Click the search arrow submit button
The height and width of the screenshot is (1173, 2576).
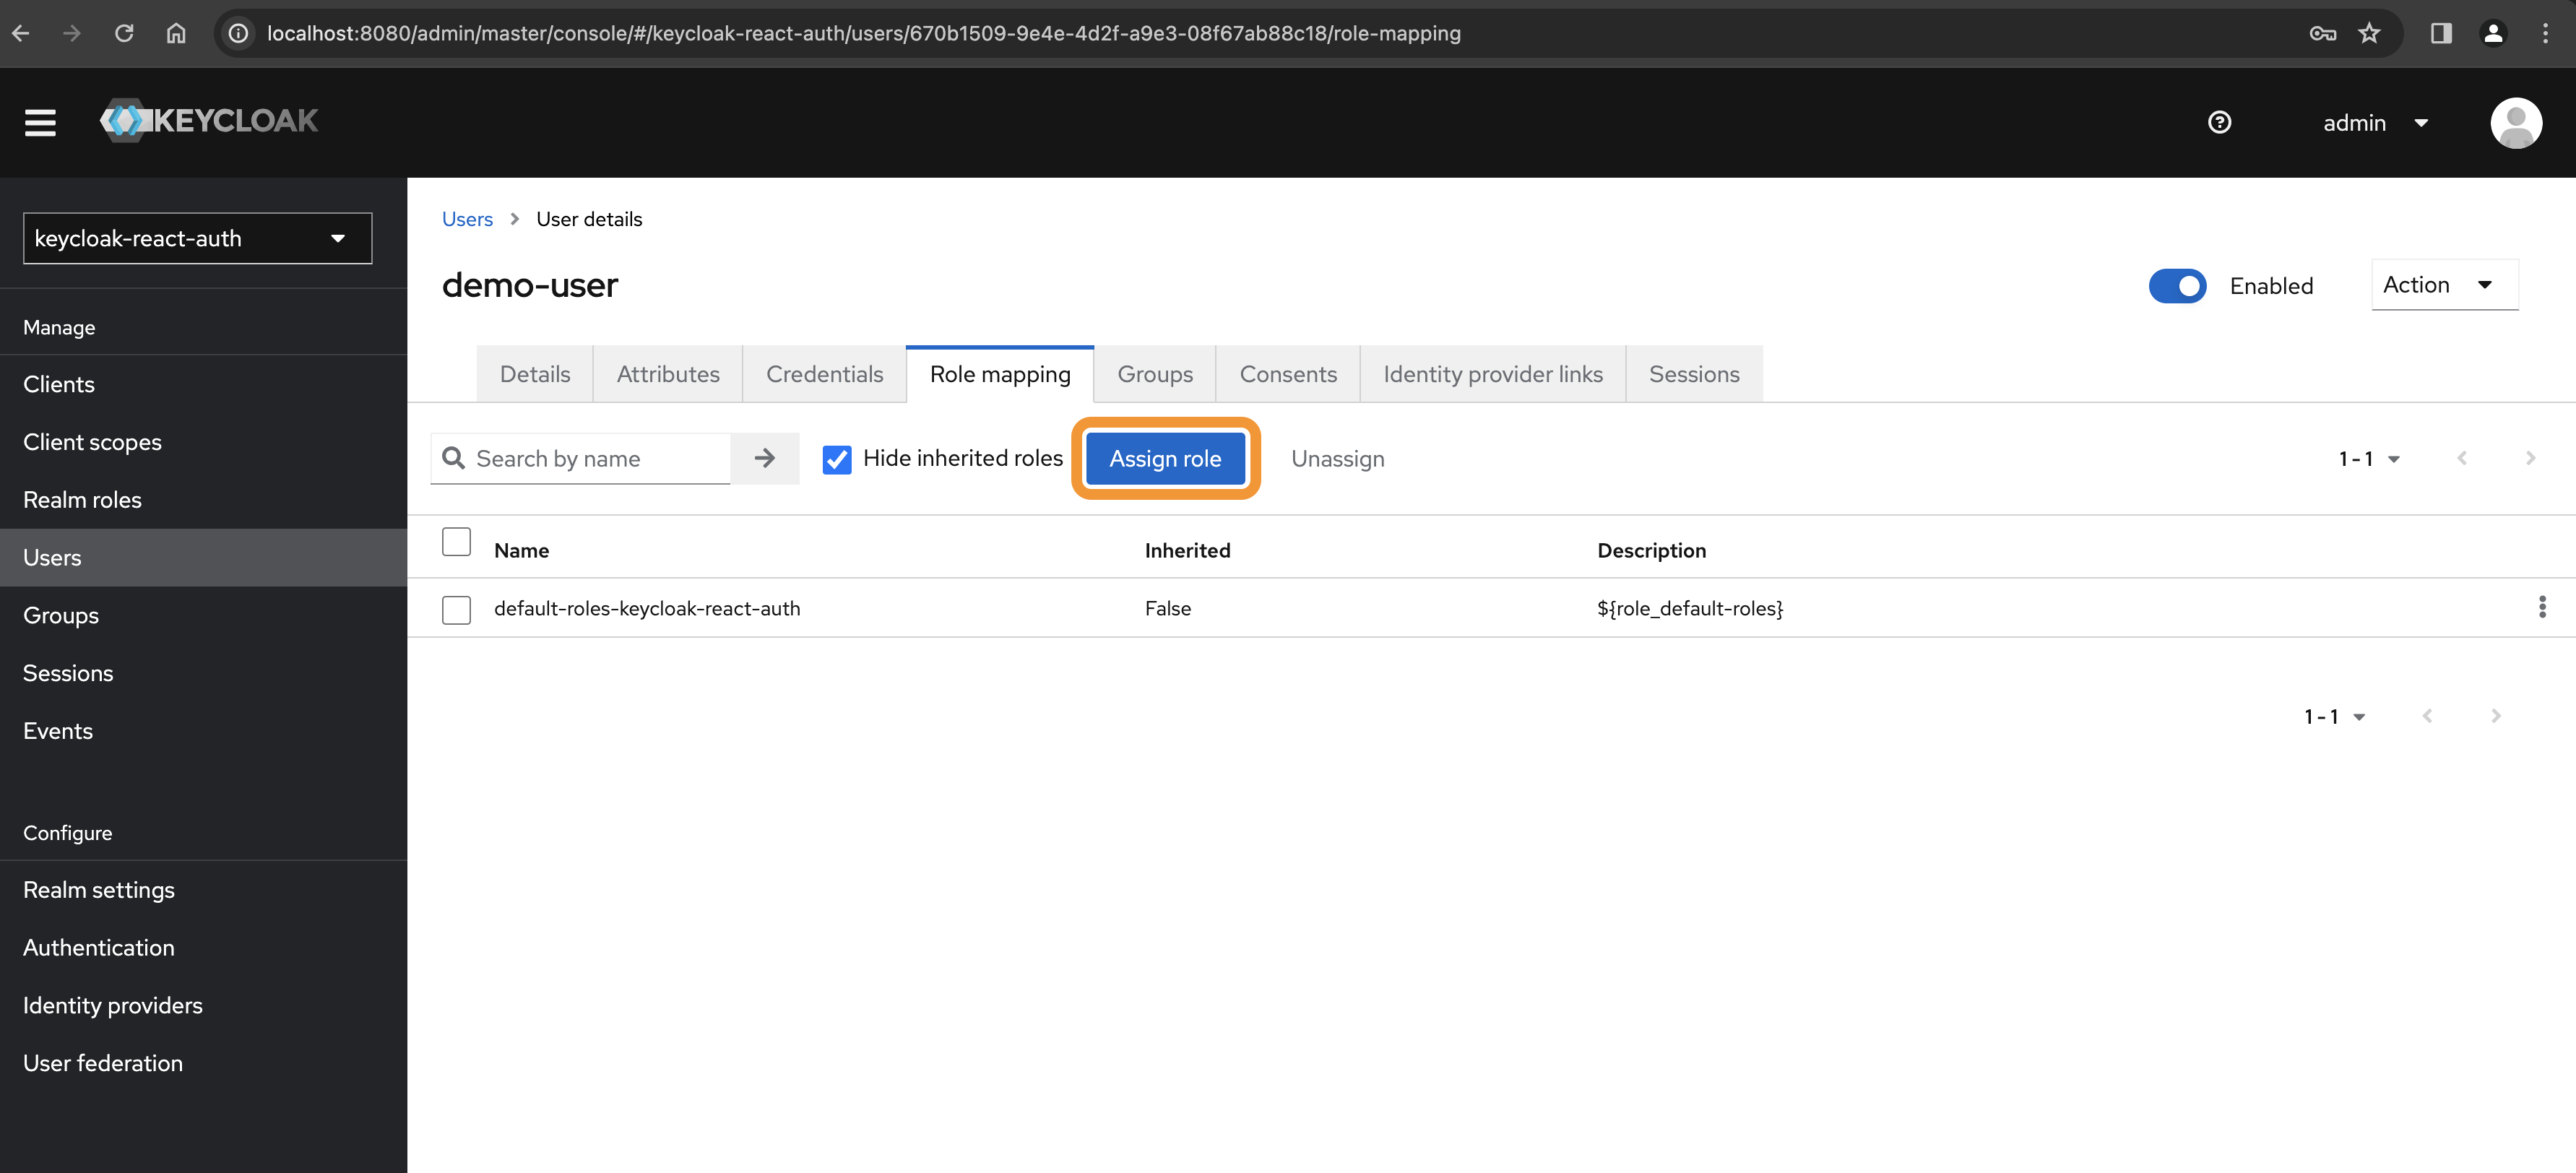click(x=765, y=458)
